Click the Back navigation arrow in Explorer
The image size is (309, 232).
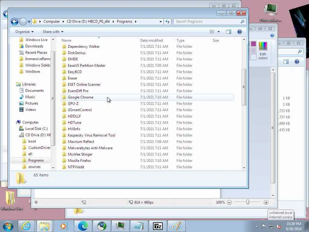[x=14, y=21]
